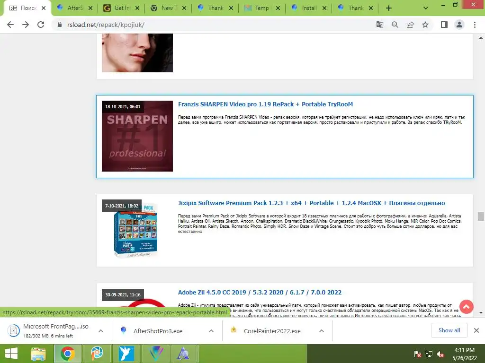Click the speaker volume tray icon
This screenshot has height=363, width=485.
pyautogui.click(x=440, y=354)
